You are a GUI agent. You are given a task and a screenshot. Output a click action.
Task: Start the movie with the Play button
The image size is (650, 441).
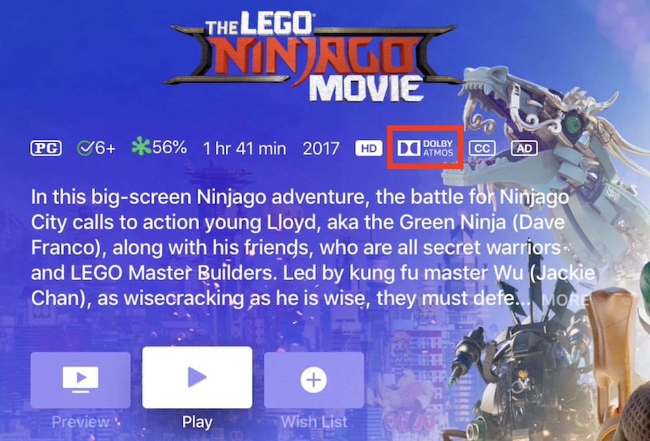197,377
